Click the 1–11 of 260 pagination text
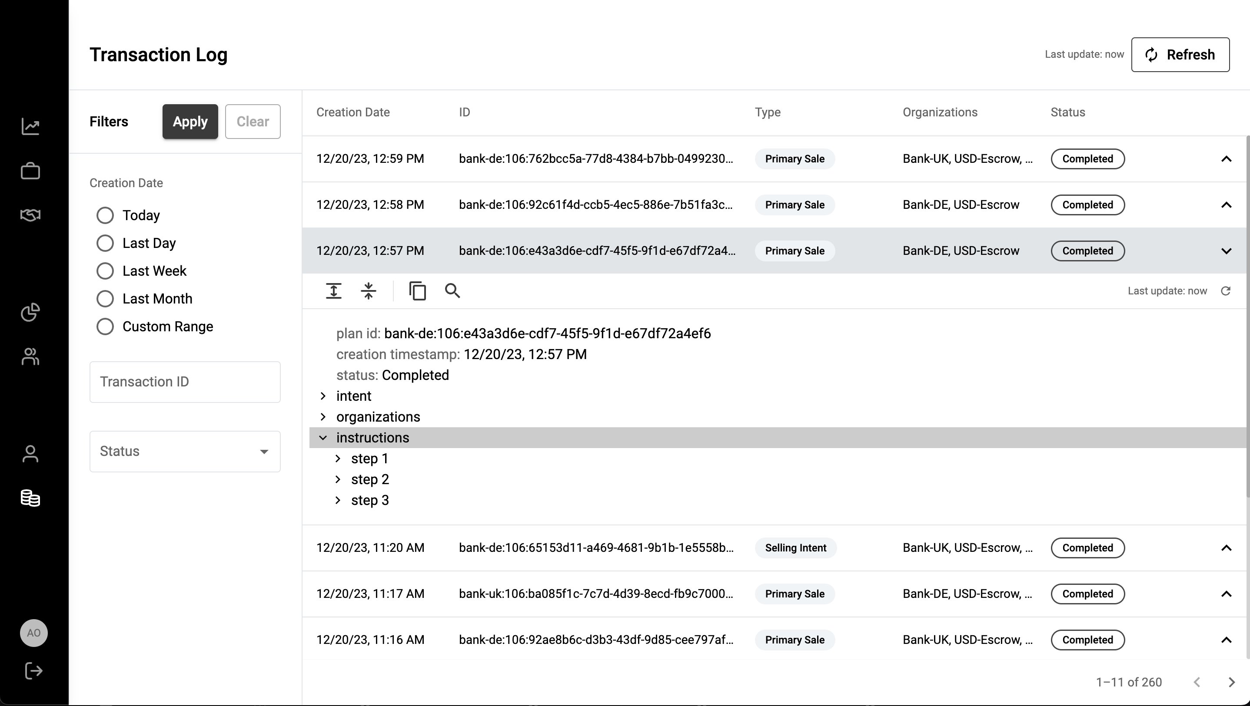The width and height of the screenshot is (1250, 706). (x=1129, y=682)
